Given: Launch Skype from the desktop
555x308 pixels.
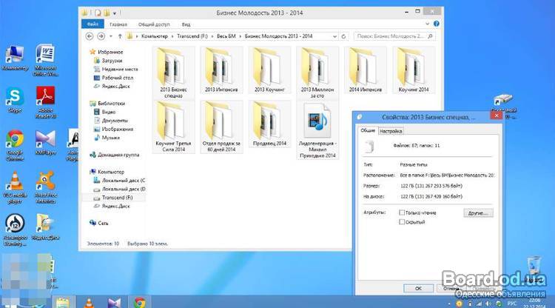Looking at the screenshot, I should [x=14, y=97].
